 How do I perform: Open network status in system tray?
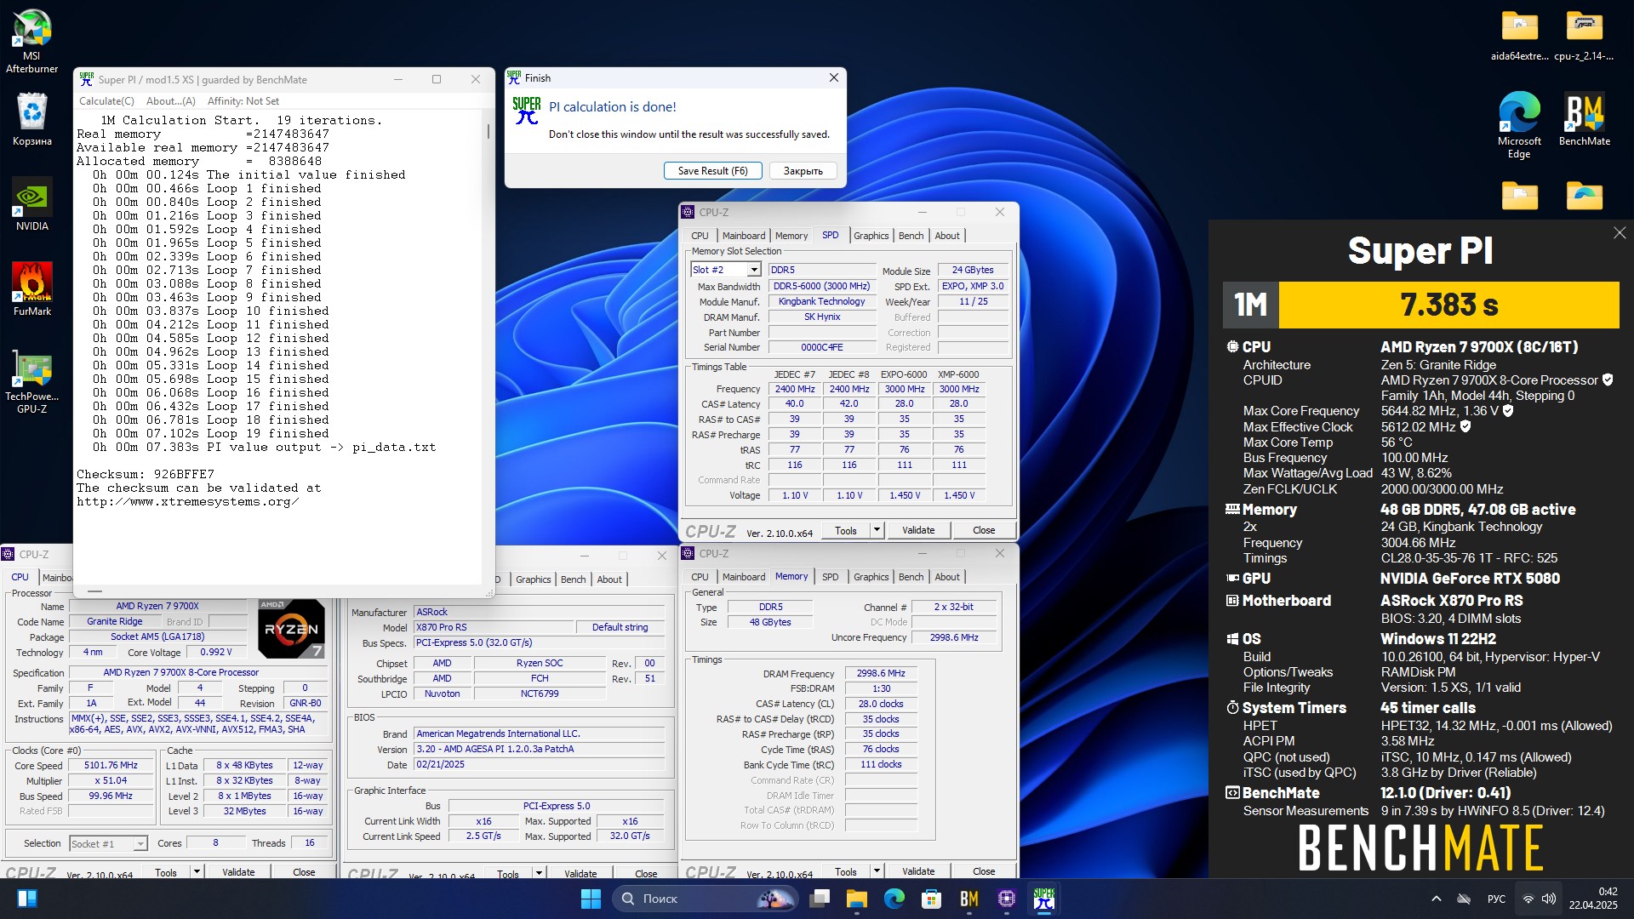1528,899
